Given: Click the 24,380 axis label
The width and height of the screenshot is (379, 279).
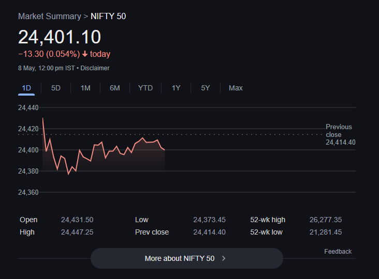Looking at the screenshot, I should (x=28, y=171).
